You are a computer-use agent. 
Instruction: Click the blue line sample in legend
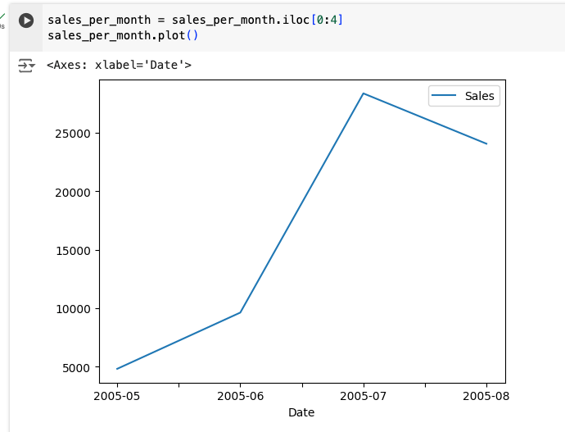(445, 96)
